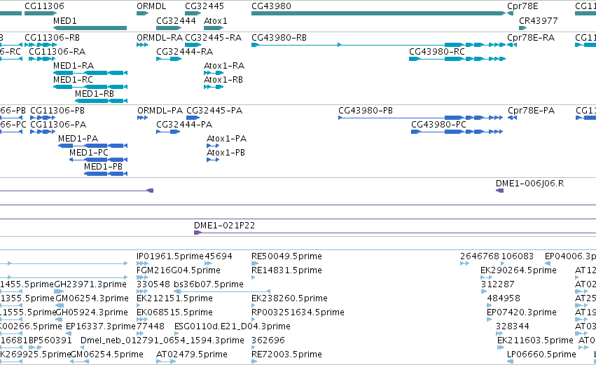Select EST RP003251634.5prime
The image size is (596, 365).
click(x=254, y=319)
